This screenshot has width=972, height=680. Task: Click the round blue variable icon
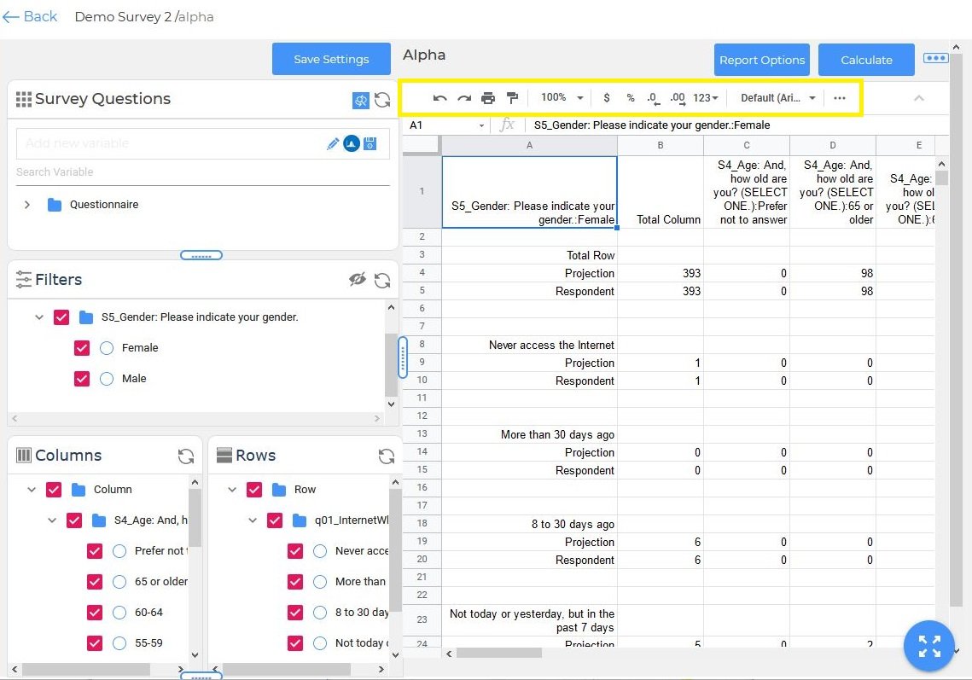(x=352, y=144)
